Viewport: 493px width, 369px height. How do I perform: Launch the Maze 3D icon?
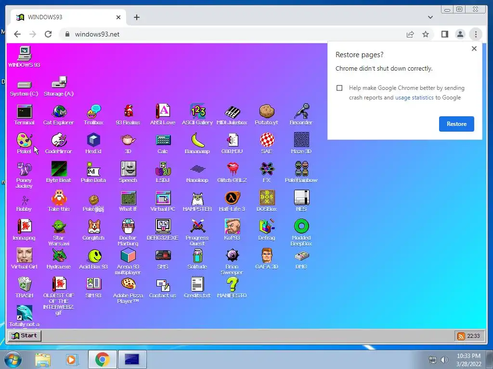coord(301,144)
